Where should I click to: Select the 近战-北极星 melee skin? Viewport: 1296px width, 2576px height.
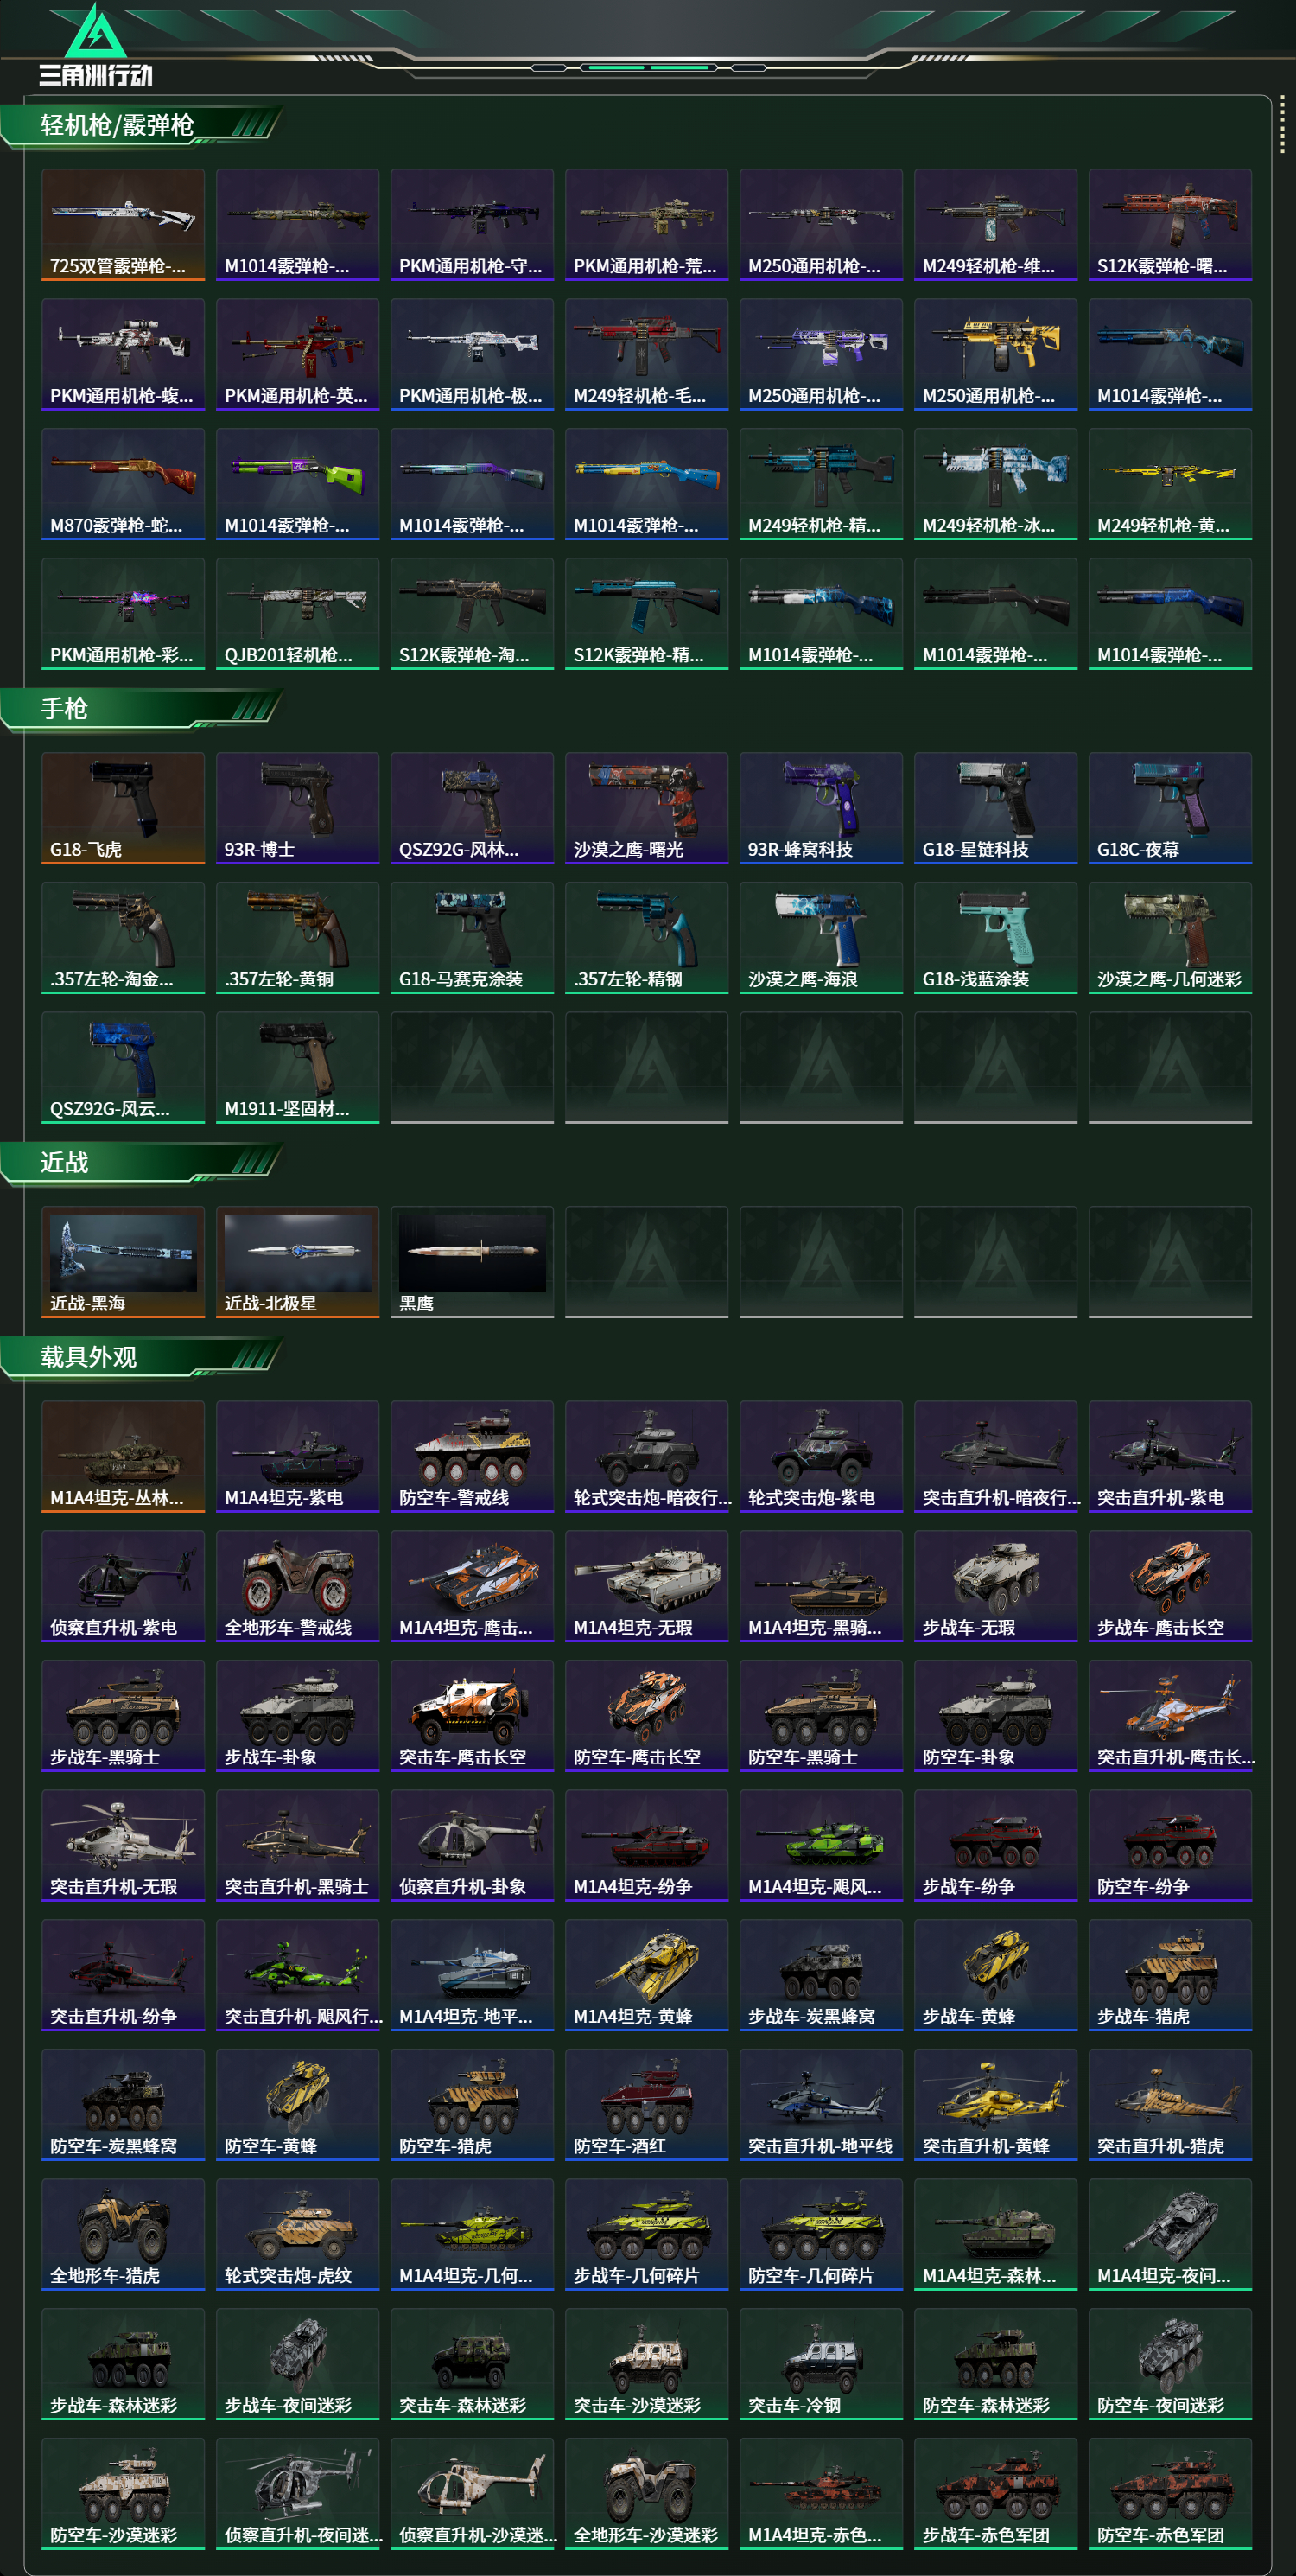pyautogui.click(x=298, y=1262)
